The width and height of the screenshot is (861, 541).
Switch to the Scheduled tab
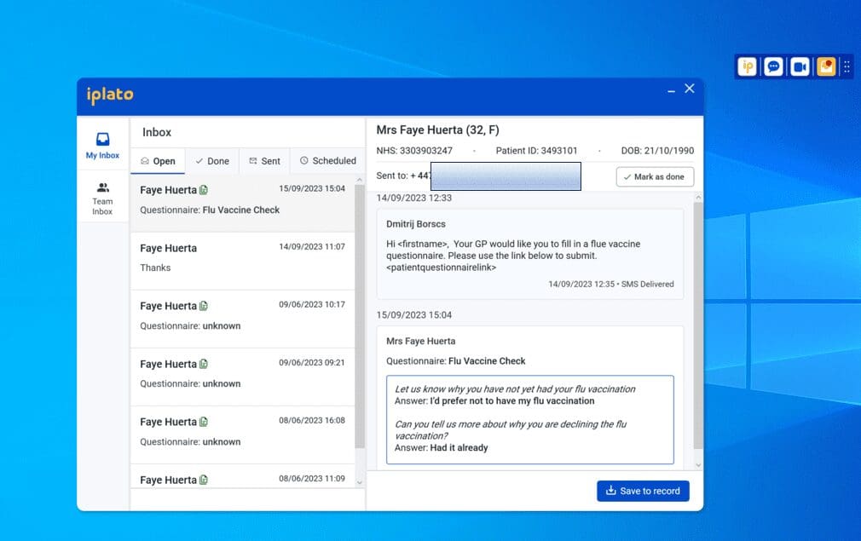(328, 161)
